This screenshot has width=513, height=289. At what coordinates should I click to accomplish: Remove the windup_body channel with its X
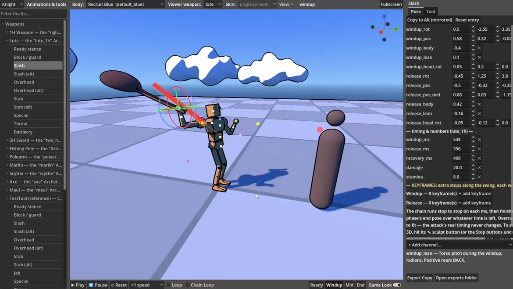(x=479, y=48)
